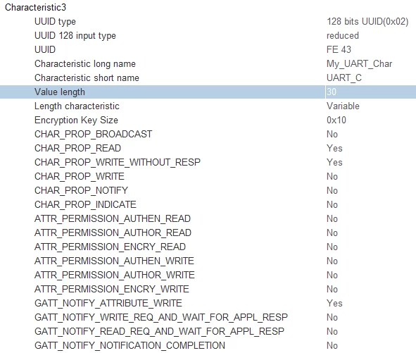This screenshot has width=416, height=353.
Task: Select ATTR_PERMISSION_ENCRY_WRITE label
Action: [112, 289]
